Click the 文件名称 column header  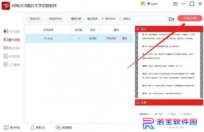point(48,30)
